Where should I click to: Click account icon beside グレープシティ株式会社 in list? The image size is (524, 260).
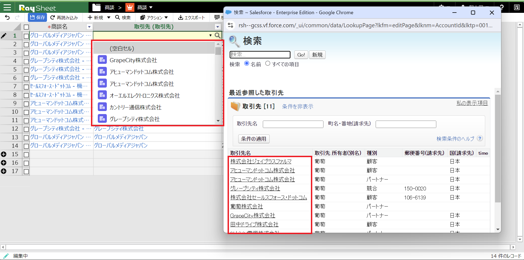click(x=102, y=118)
